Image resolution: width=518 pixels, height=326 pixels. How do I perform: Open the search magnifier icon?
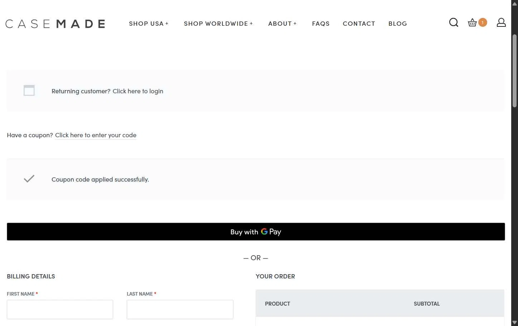coord(454,23)
